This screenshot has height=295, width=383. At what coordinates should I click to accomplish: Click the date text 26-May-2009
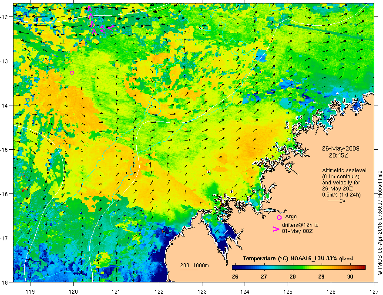point(340,148)
